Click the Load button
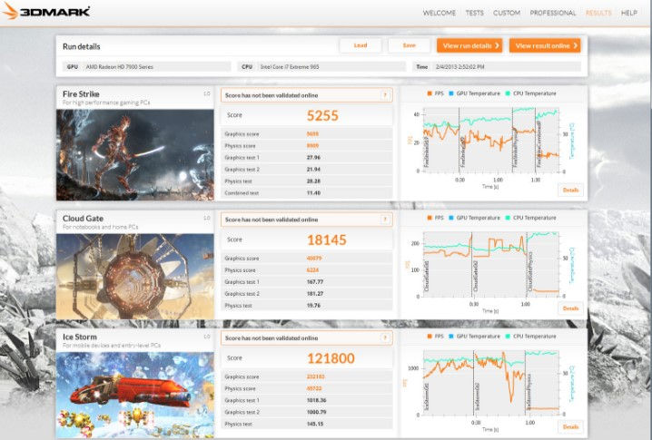The height and width of the screenshot is (440, 652). pos(361,45)
